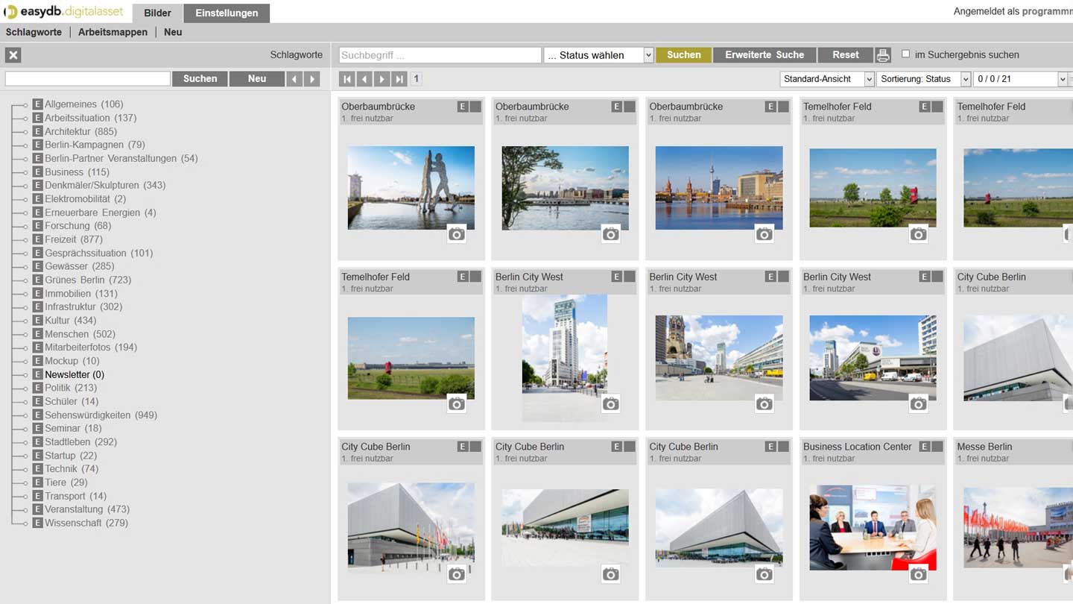Viewport: 1073px width, 604px height.
Task: Click the E icon beside Kultur keyword
Action: point(37,321)
